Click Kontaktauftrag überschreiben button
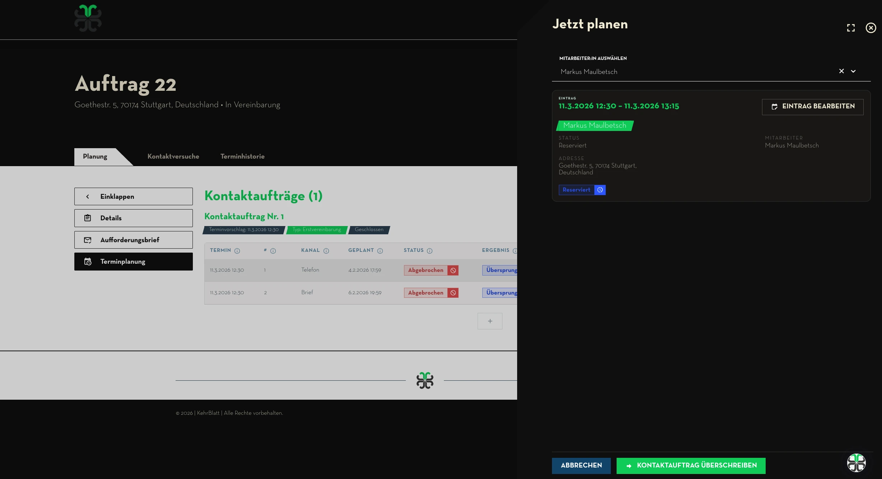 click(691, 465)
